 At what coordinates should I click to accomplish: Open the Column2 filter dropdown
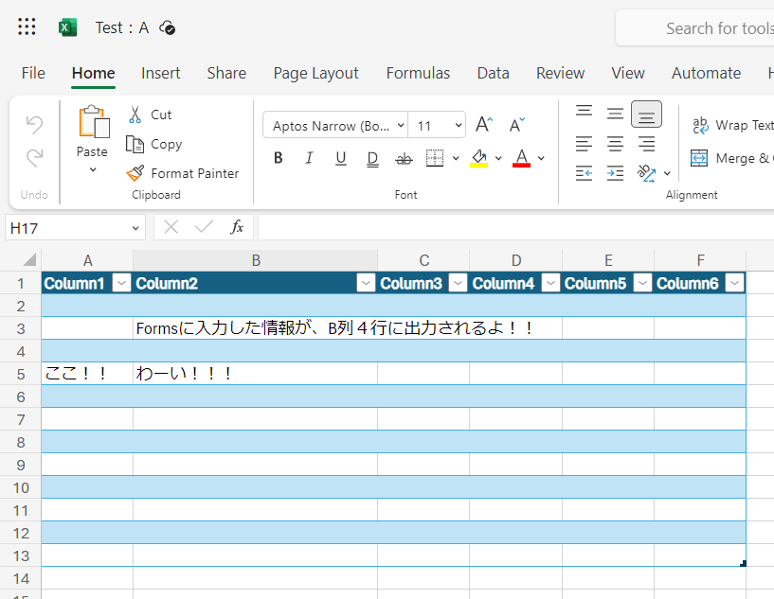click(365, 283)
